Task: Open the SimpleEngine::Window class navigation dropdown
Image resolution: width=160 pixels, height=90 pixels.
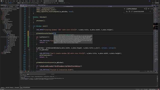Action: (86, 6)
